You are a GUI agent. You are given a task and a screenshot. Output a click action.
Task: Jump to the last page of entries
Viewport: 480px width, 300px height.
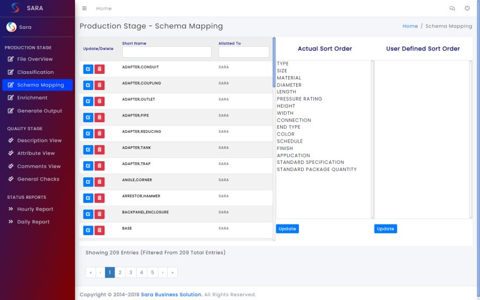coord(172,273)
